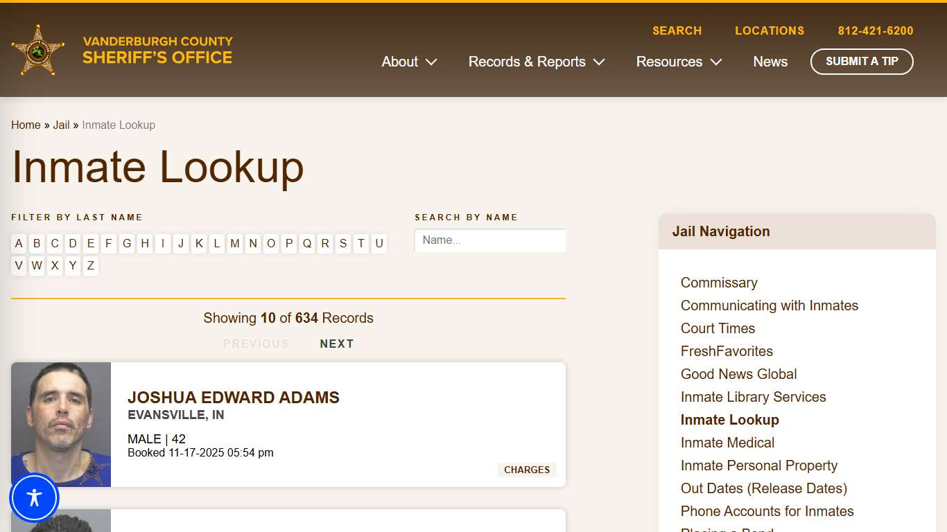Call 812-421-6200 via header link

click(876, 30)
